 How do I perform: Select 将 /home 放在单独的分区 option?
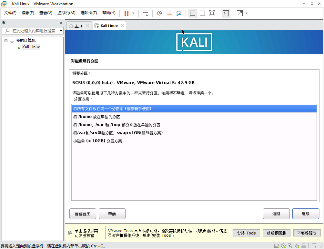[194, 117]
